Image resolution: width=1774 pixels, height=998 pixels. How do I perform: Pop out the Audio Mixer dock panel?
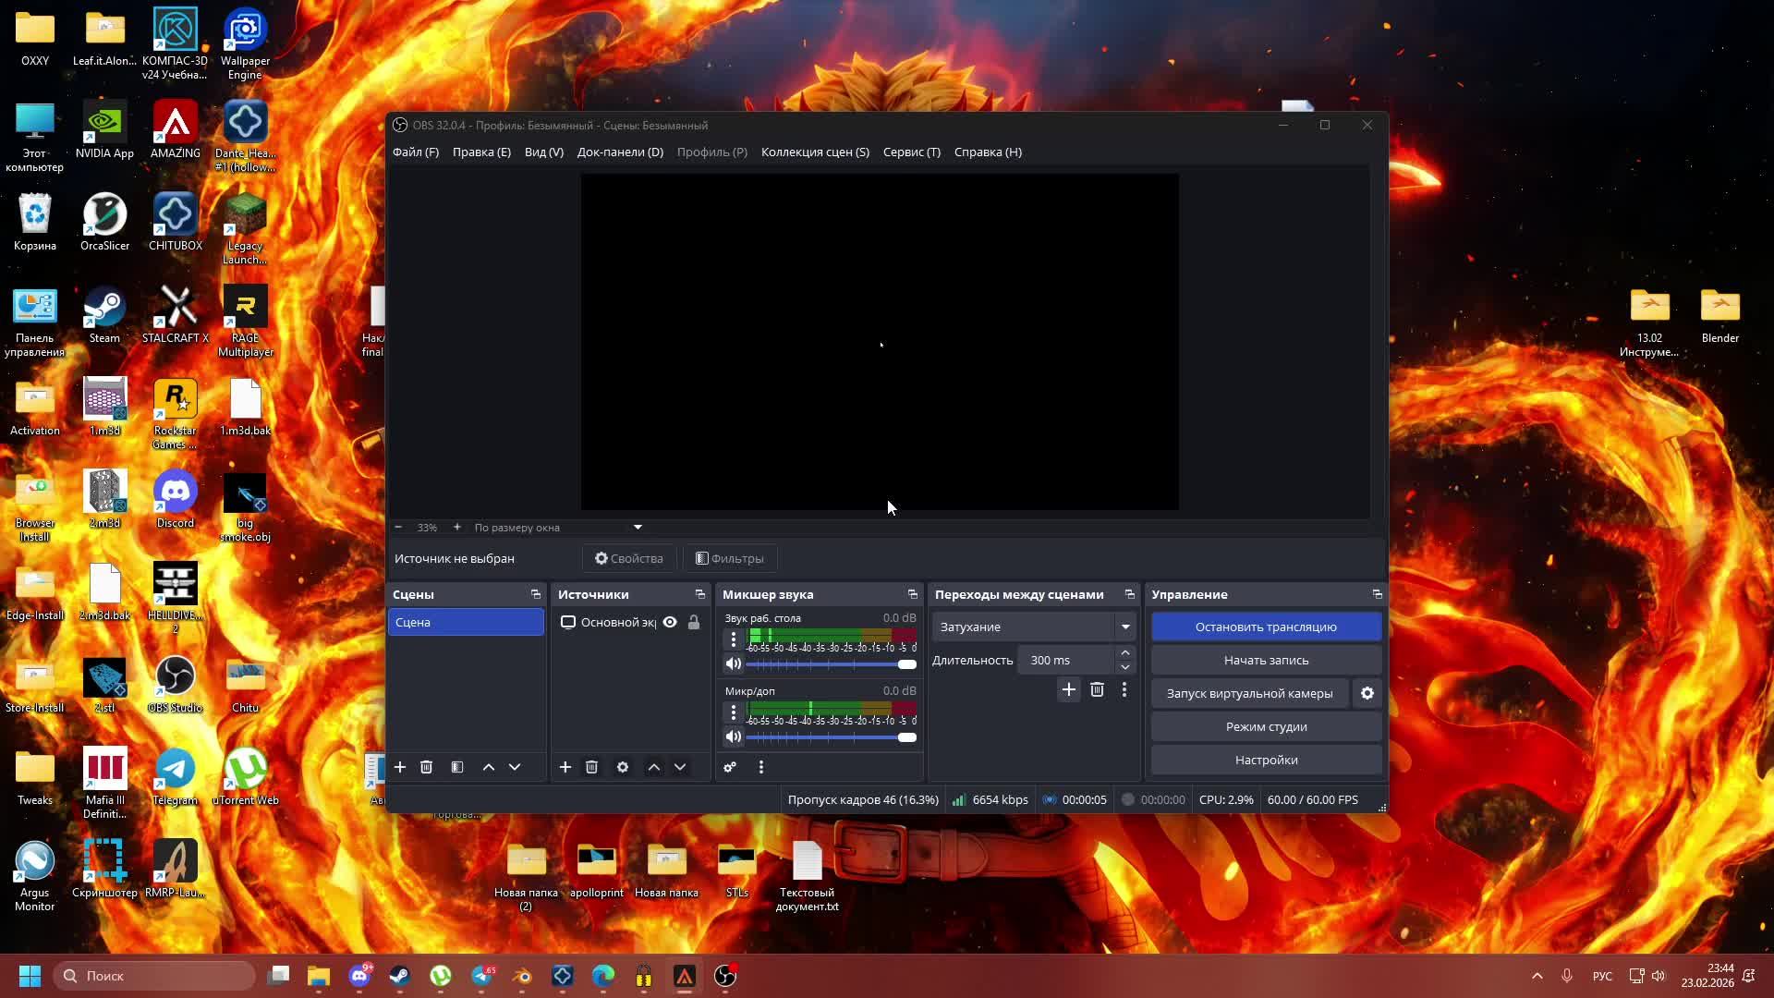click(x=912, y=594)
